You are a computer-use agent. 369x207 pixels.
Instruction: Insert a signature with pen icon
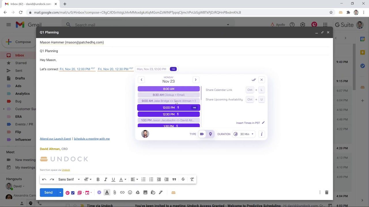[161, 193]
